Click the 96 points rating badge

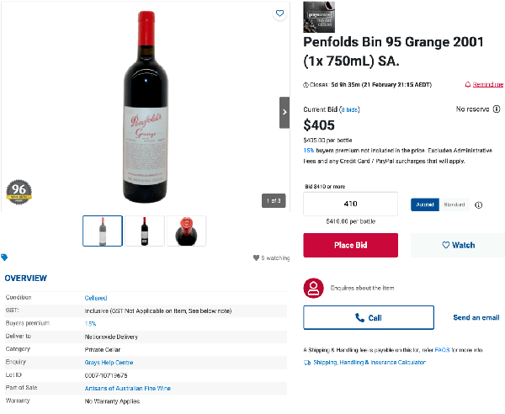point(18,192)
